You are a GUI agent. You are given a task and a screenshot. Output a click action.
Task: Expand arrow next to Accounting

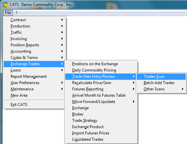coord(62,51)
